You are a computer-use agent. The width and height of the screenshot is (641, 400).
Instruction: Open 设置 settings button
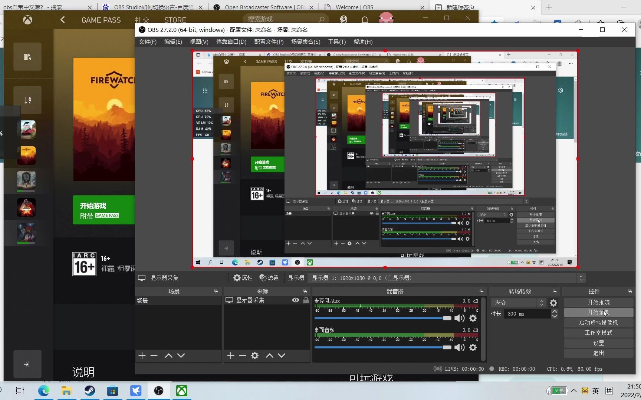click(598, 343)
